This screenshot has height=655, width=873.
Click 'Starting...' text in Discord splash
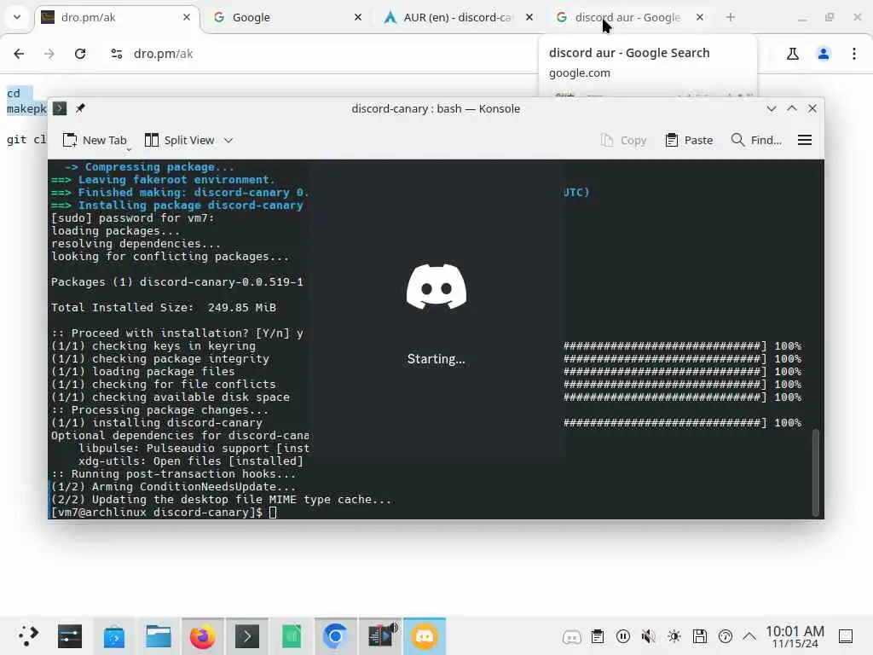436,359
